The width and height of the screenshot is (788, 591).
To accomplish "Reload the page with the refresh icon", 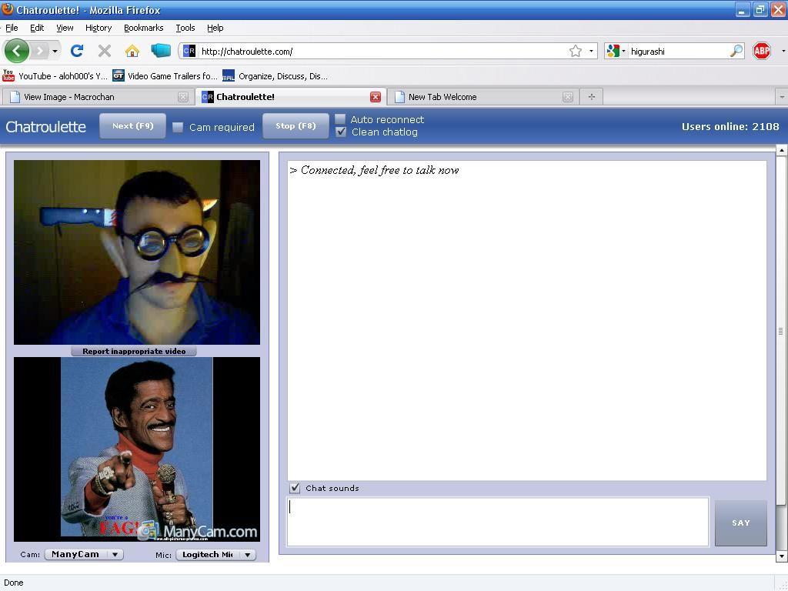I will pos(76,51).
